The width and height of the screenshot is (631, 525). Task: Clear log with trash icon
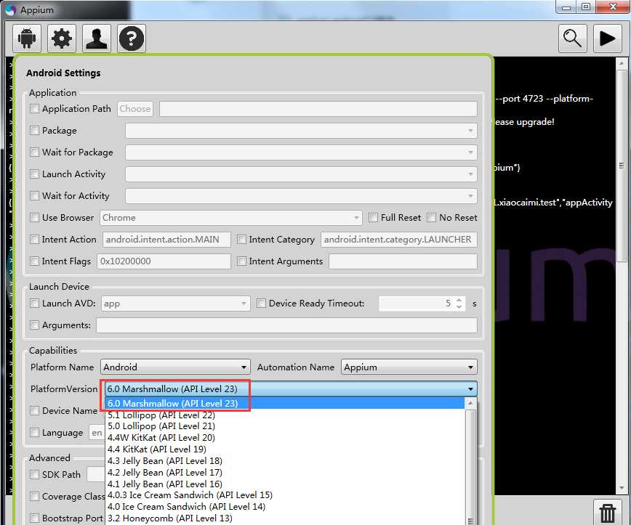point(607,513)
